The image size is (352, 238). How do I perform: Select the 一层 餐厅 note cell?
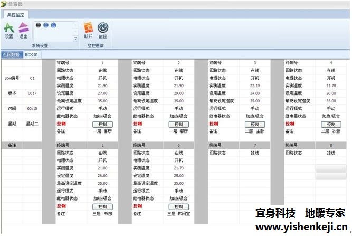178,131
